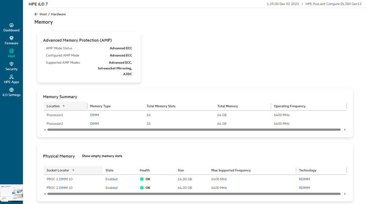366x204 pixels.
Task: Open HPE Apps sidebar icon
Action: (x=11, y=77)
